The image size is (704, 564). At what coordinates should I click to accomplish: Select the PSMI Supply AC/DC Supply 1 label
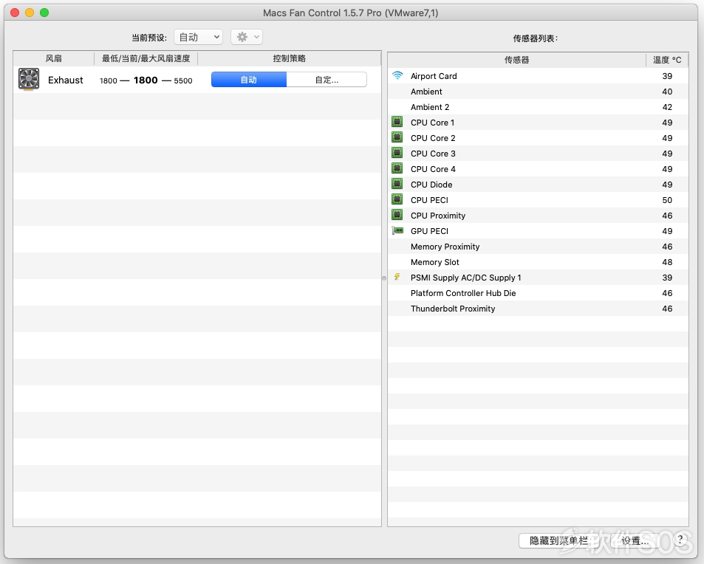[x=465, y=278]
